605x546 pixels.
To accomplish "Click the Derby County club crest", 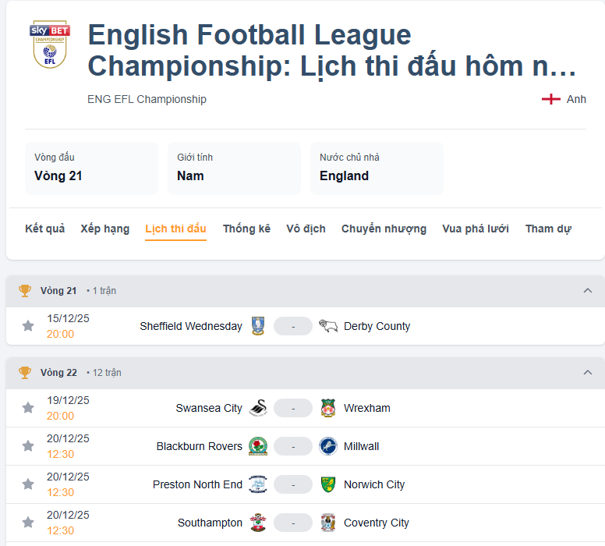I will coord(327,326).
